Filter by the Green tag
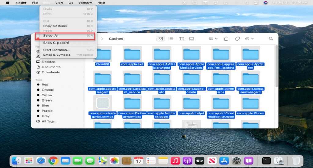The image size is (313, 168). tap(47, 100)
